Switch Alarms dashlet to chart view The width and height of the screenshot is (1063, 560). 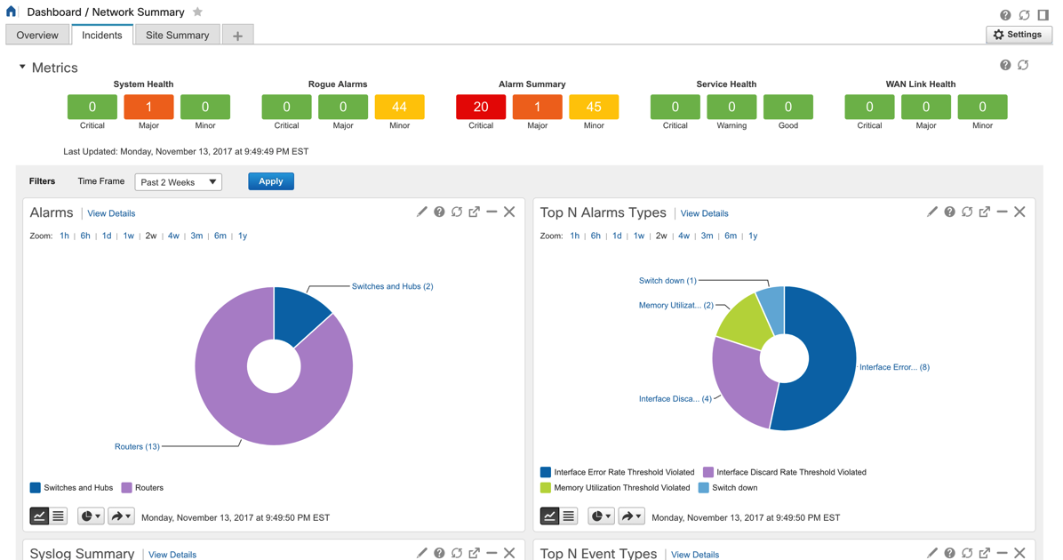(x=39, y=516)
